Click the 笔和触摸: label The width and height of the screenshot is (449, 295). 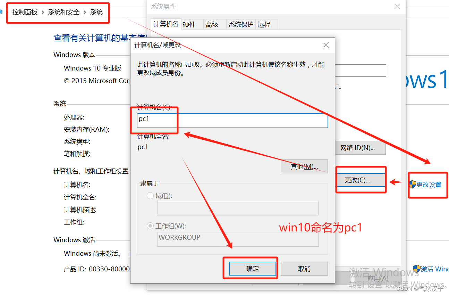77,154
